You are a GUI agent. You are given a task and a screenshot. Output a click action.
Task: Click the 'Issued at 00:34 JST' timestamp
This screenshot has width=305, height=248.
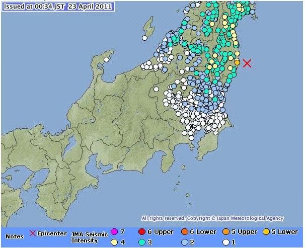pyautogui.click(x=57, y=7)
